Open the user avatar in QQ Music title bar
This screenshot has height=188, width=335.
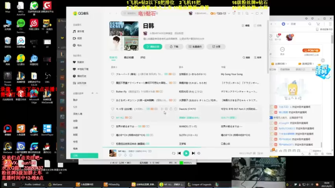click(191, 13)
